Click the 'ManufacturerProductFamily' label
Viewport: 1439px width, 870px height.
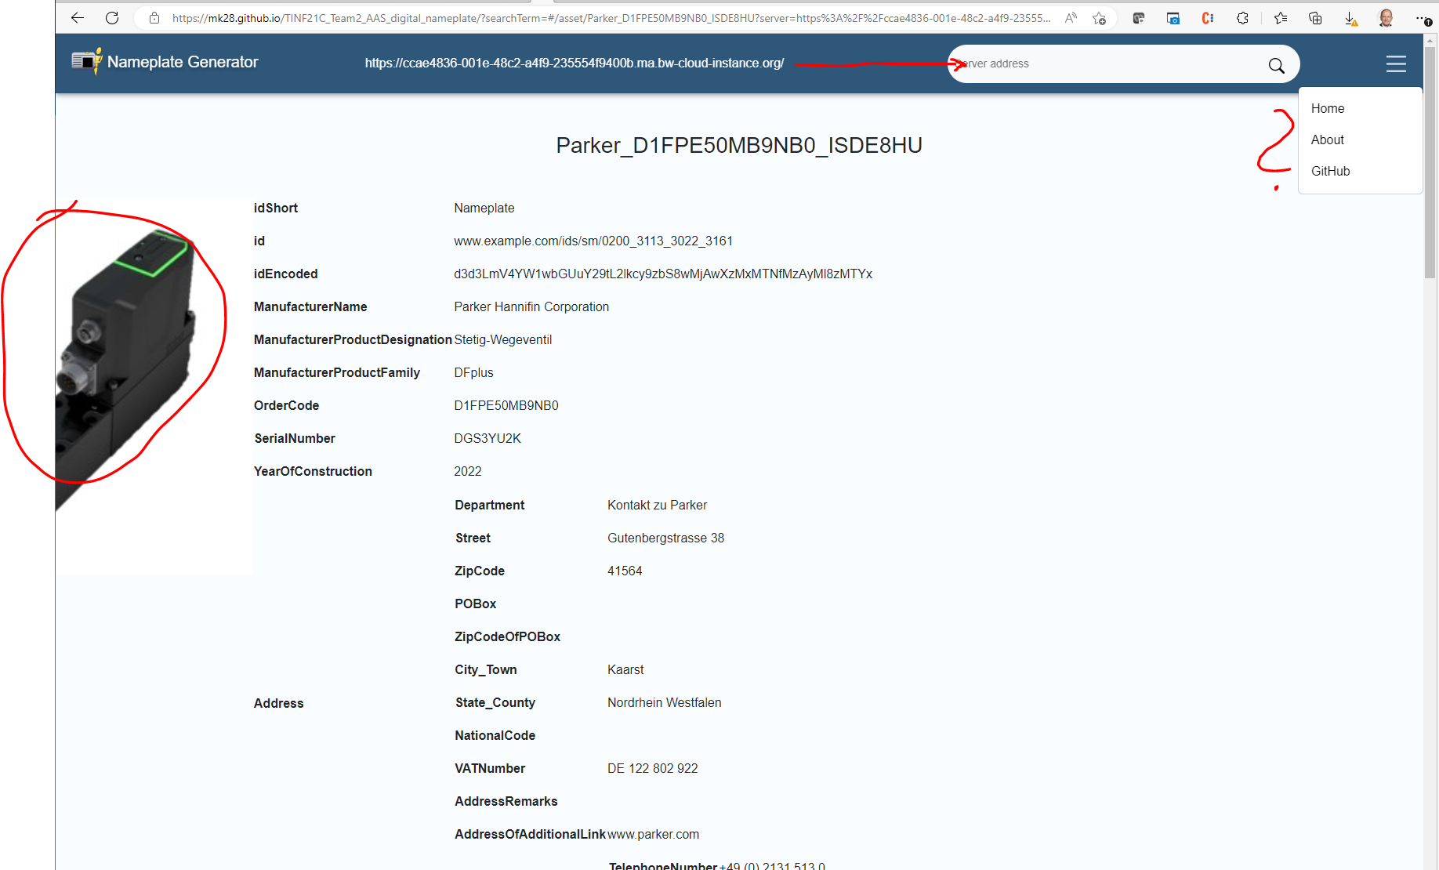(x=337, y=372)
